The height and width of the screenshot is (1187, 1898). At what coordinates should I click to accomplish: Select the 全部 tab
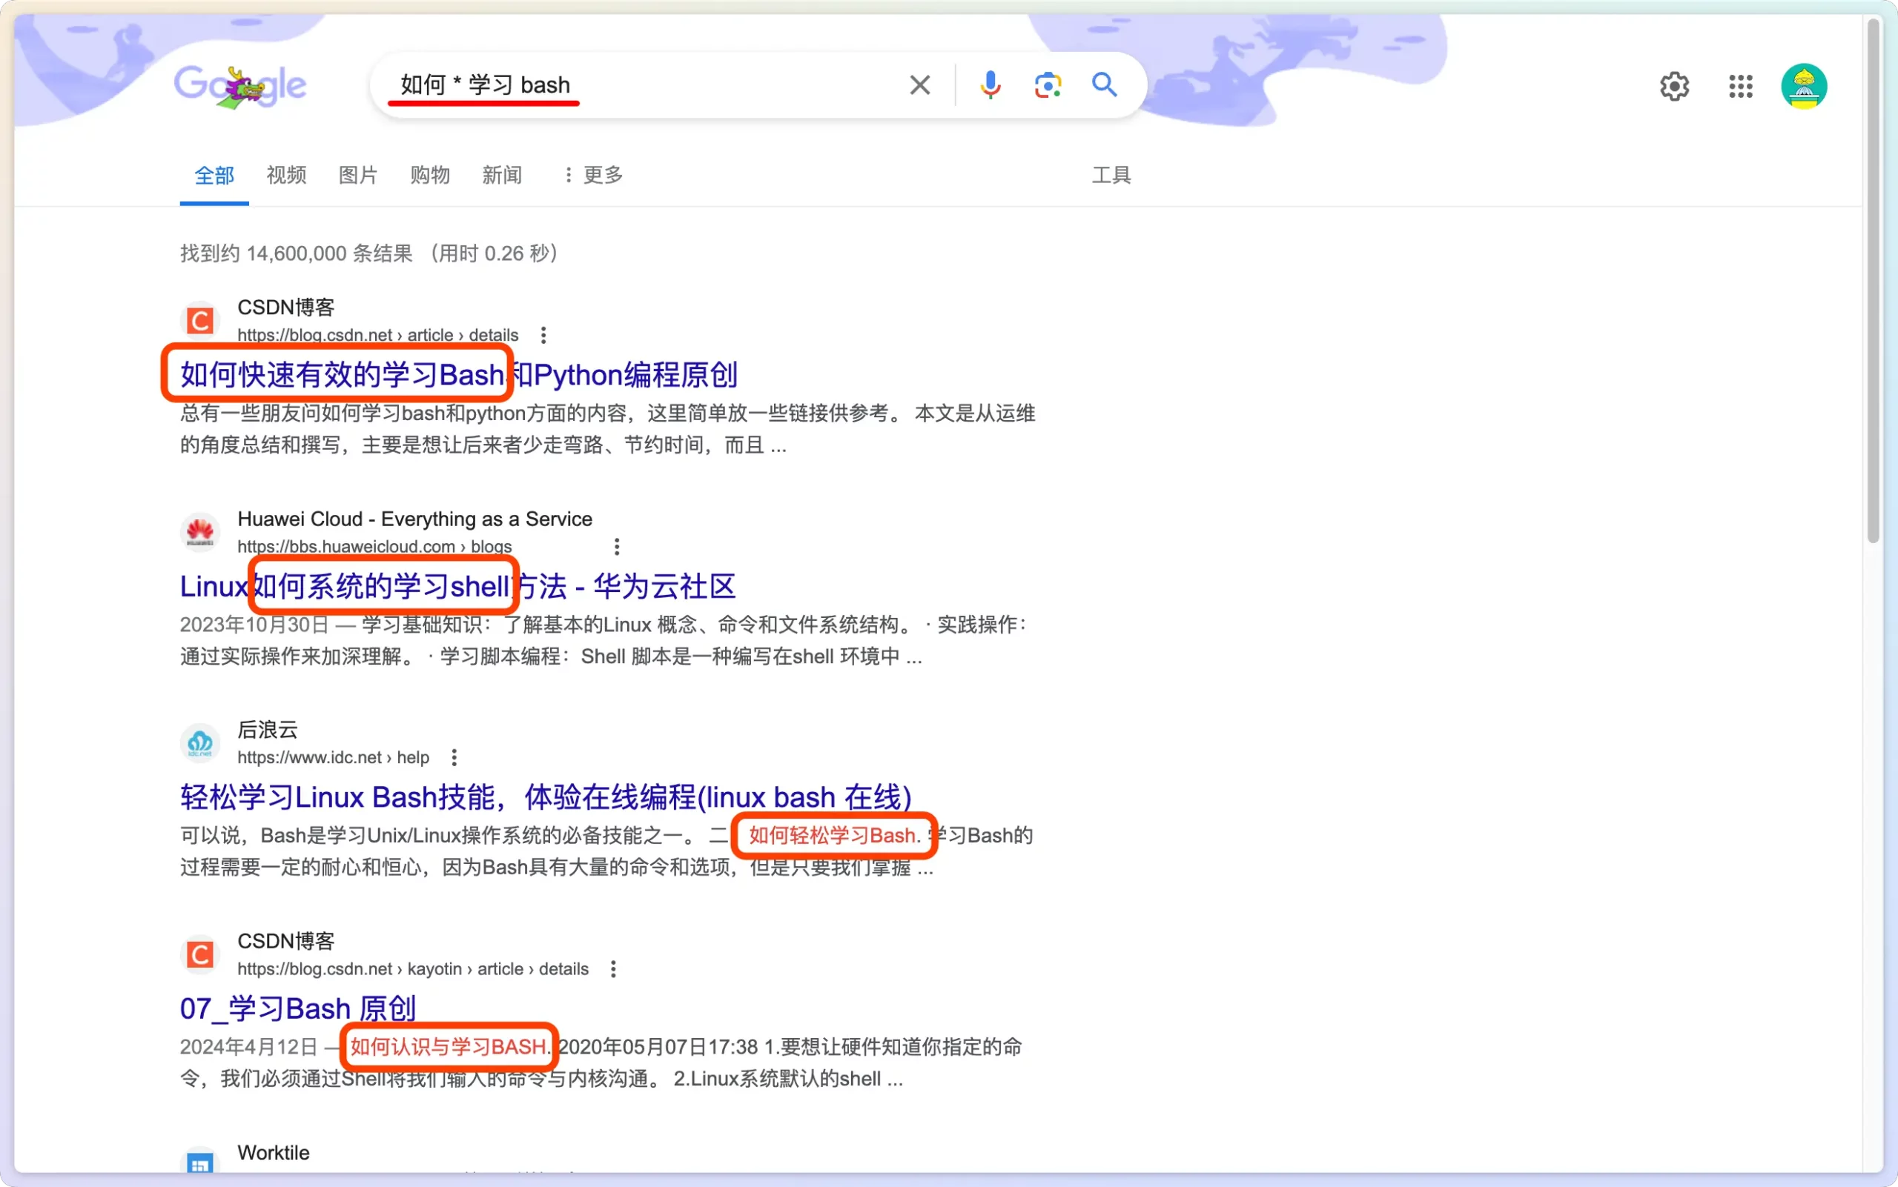[214, 175]
